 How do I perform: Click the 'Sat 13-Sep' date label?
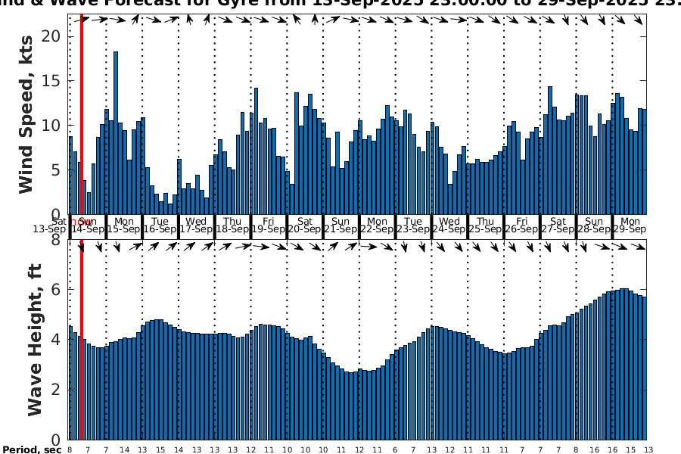(49, 225)
